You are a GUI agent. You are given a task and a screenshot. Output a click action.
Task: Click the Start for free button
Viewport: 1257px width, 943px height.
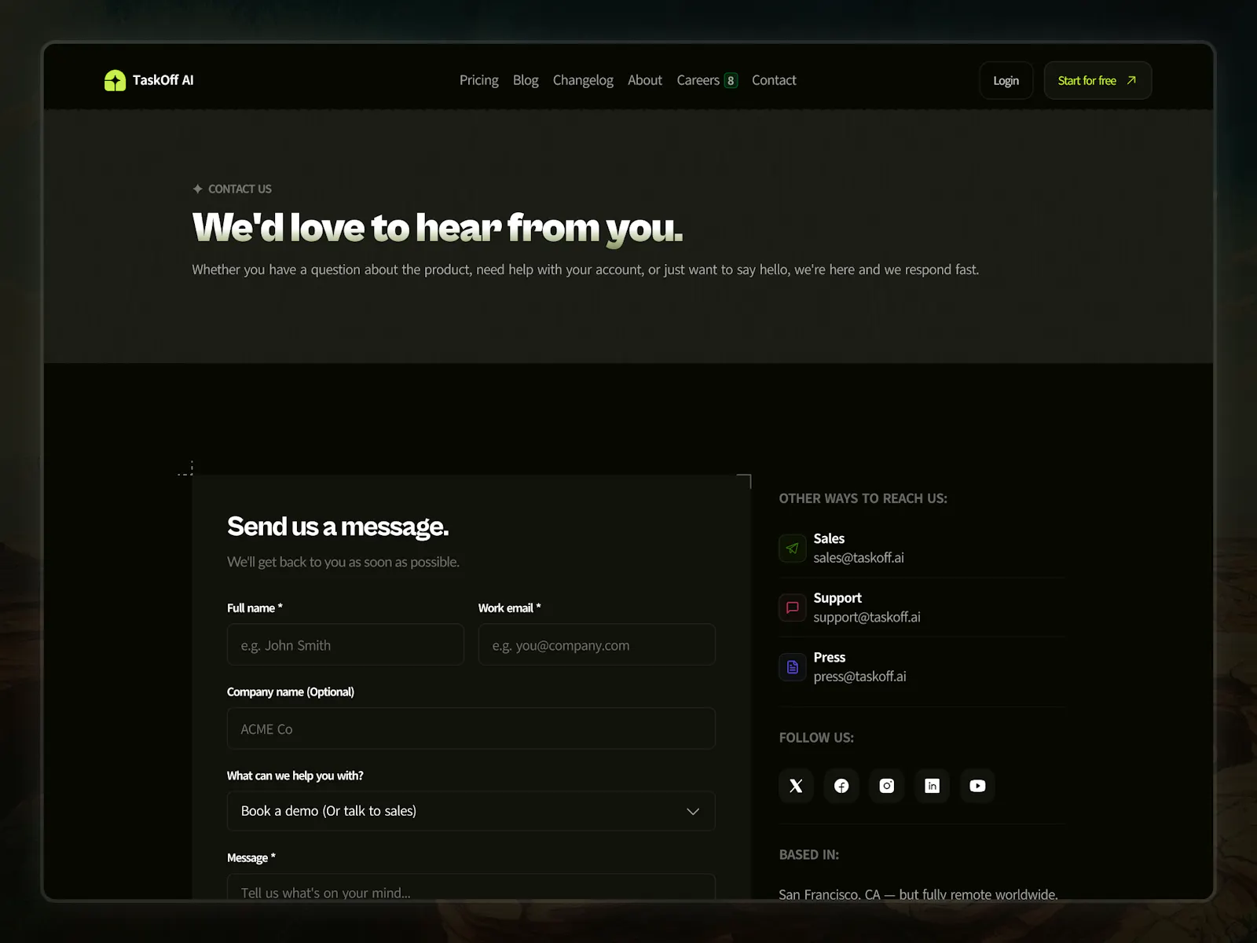(1098, 80)
